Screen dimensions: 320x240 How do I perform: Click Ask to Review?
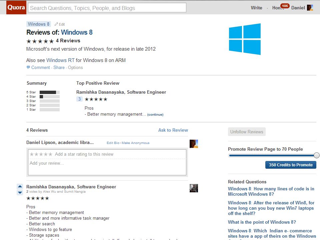pos(173,130)
